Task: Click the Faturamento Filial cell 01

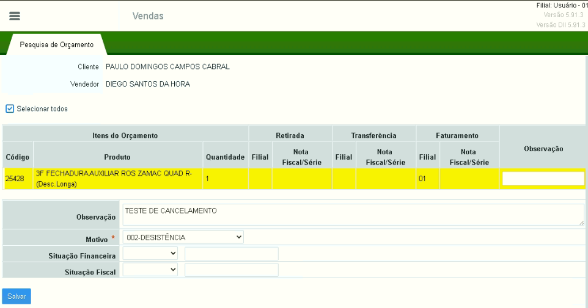Action: [x=422, y=179]
